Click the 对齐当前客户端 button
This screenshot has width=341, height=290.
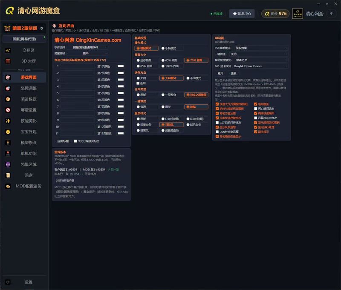click(x=65, y=181)
